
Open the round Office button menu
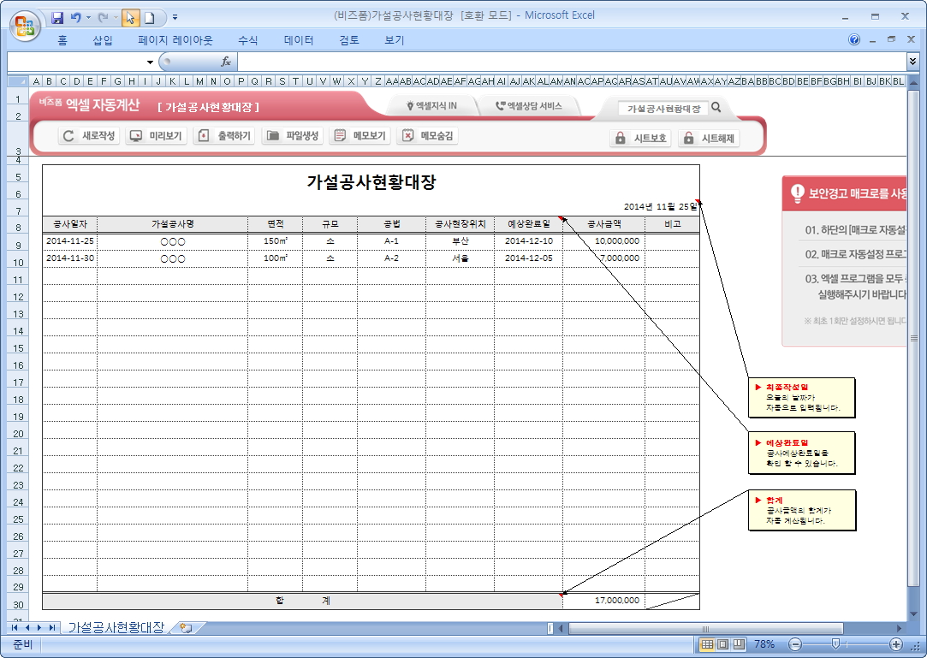pyautogui.click(x=24, y=23)
